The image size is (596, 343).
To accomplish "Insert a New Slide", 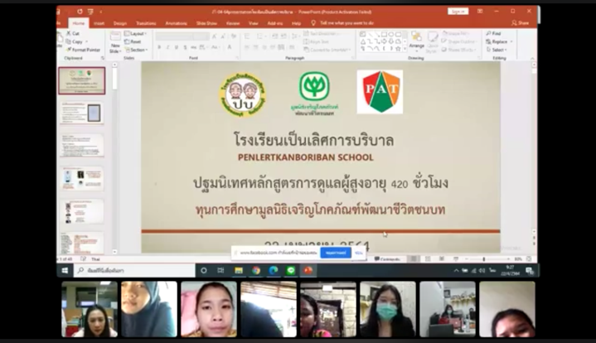I will click(x=115, y=42).
